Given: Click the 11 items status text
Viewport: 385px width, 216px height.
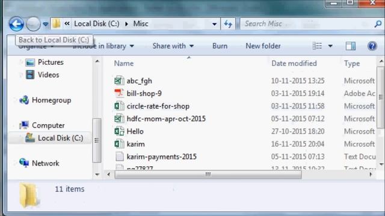Looking at the screenshot, I should coord(70,189).
